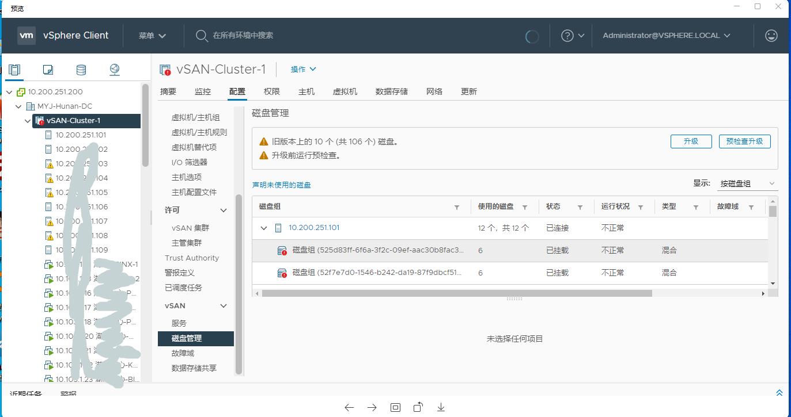791x417 pixels.
Task: Rotate the preview image
Action: click(x=418, y=407)
